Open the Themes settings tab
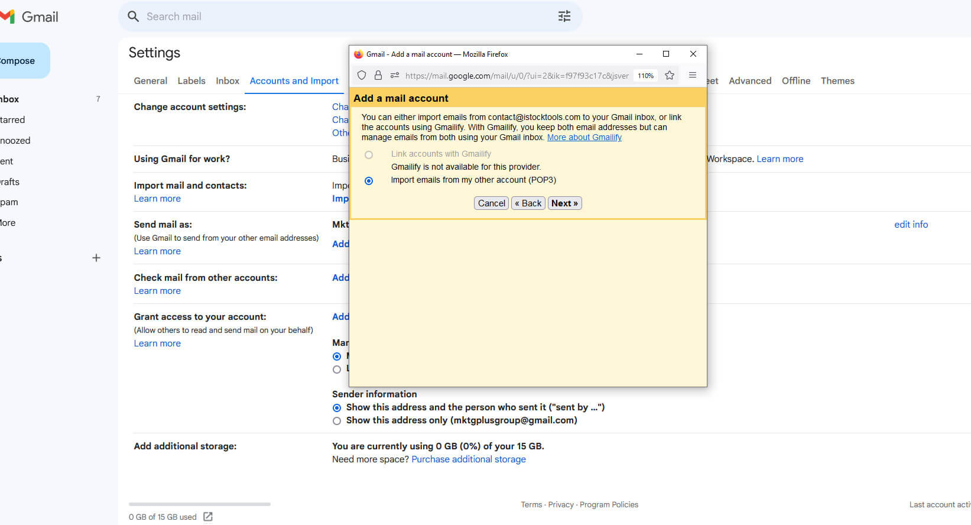Image resolution: width=971 pixels, height=525 pixels. (x=837, y=80)
